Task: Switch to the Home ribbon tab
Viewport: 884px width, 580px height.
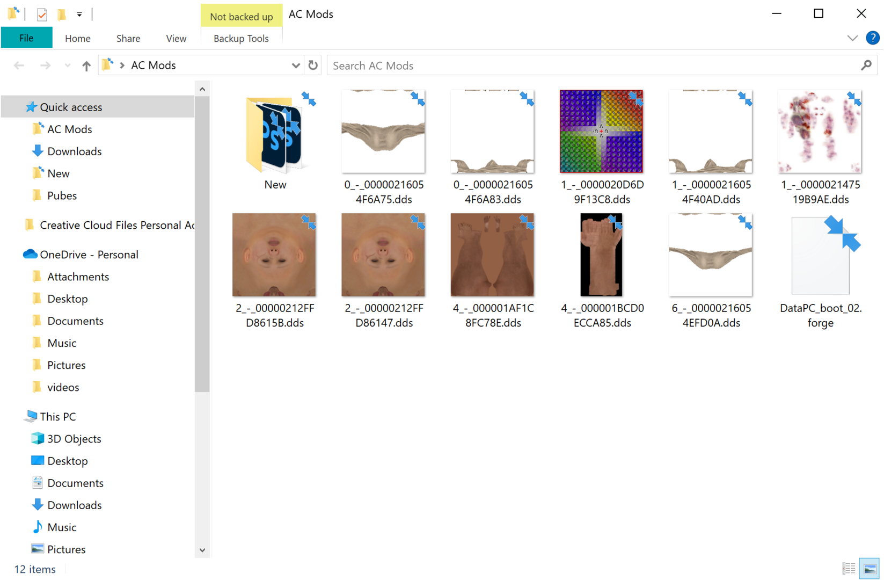Action: [77, 38]
